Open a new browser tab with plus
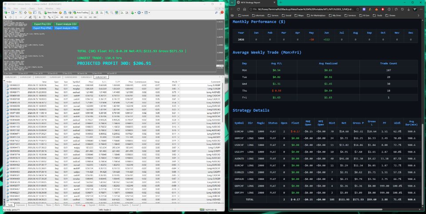Image resolution: width=426 pixels, height=214 pixels. (x=280, y=3)
